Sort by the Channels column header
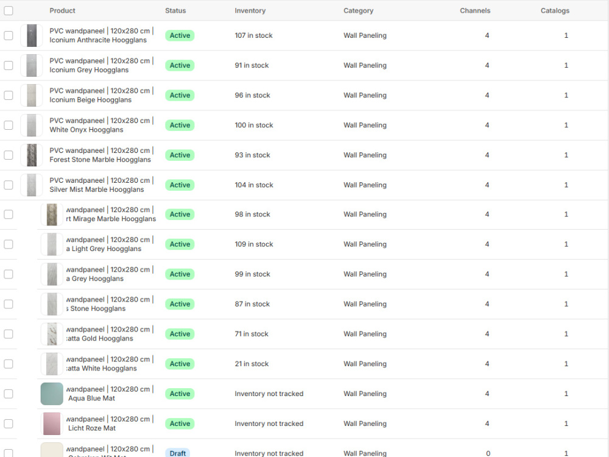 coord(475,10)
